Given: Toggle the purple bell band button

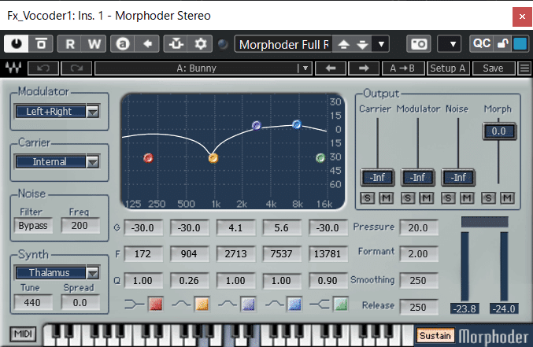Looking at the screenshot, I should 248,304.
